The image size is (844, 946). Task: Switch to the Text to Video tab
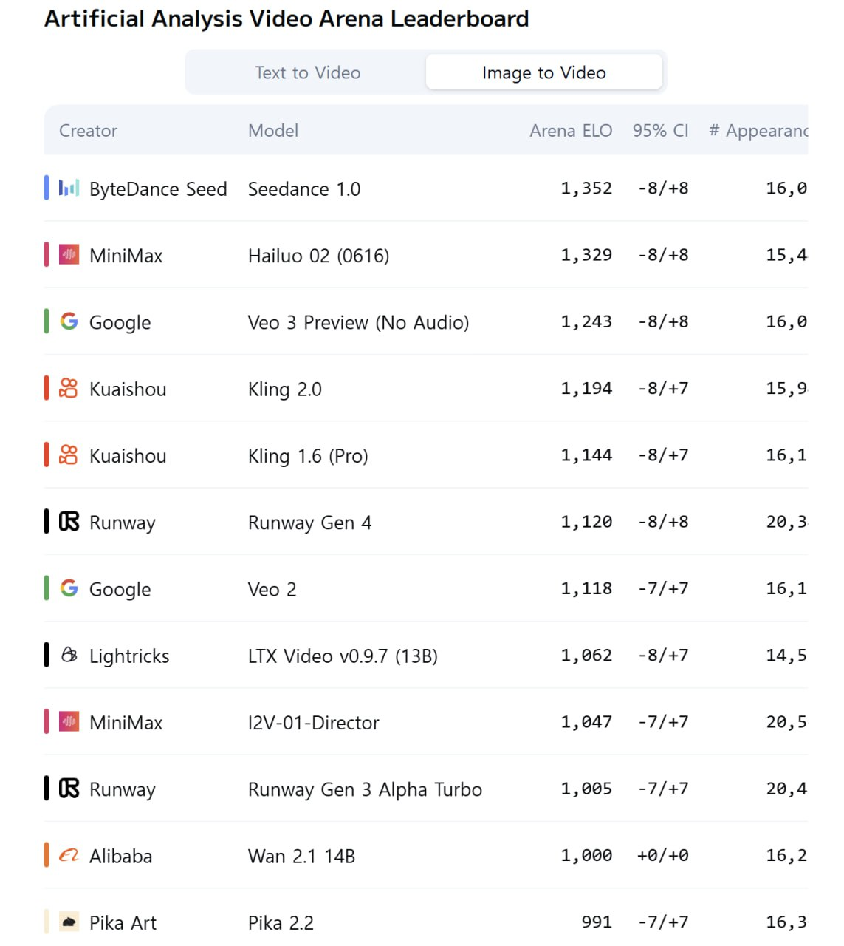pyautogui.click(x=307, y=72)
